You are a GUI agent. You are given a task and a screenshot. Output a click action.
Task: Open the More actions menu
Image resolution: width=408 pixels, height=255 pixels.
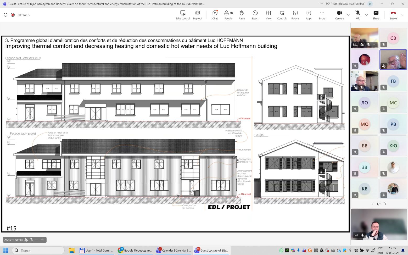point(322,15)
